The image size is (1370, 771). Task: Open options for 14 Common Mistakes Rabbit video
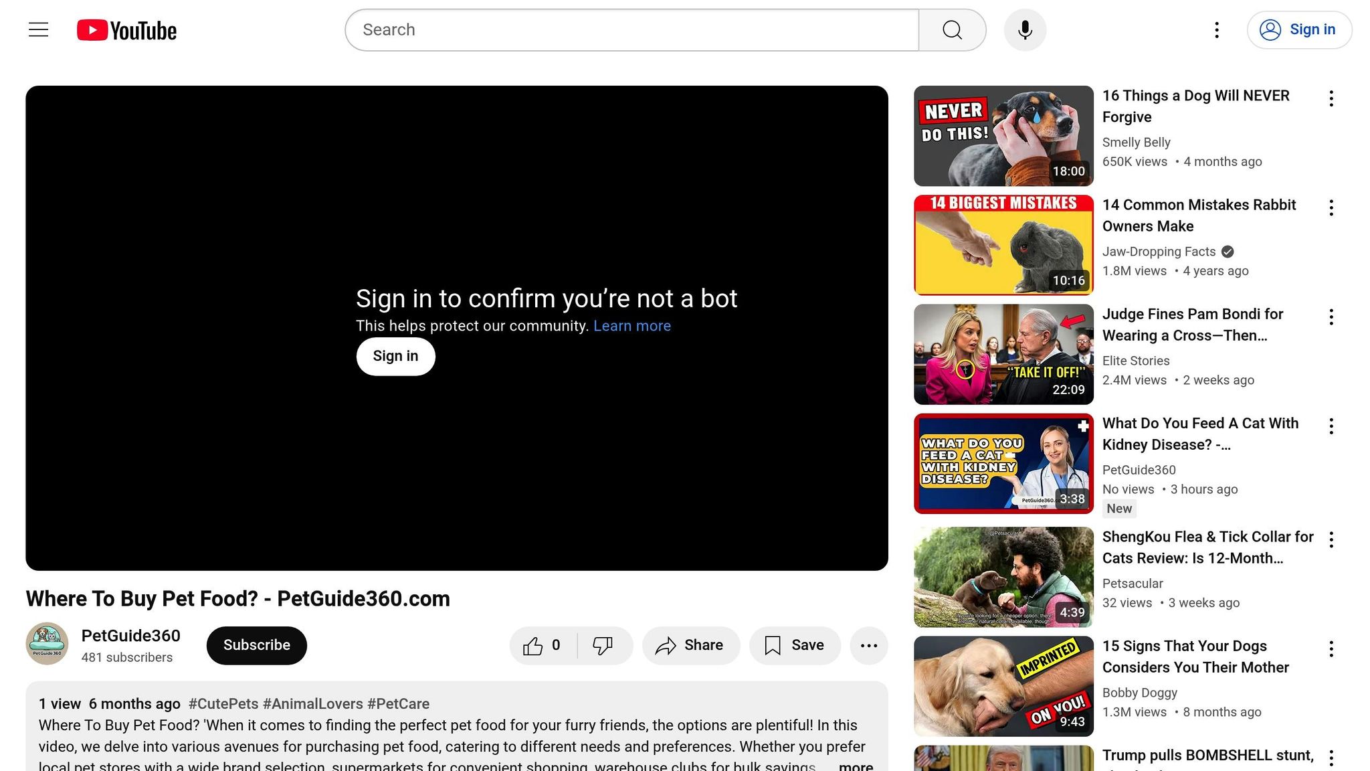coord(1331,207)
